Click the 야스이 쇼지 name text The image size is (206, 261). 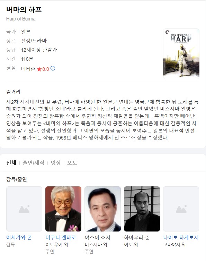point(97,237)
